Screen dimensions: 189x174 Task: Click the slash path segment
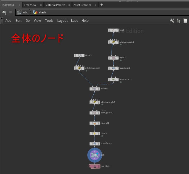tap(40, 12)
